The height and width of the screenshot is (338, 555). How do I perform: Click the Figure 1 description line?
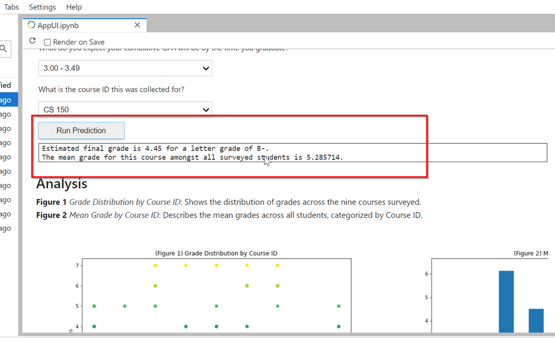click(229, 202)
